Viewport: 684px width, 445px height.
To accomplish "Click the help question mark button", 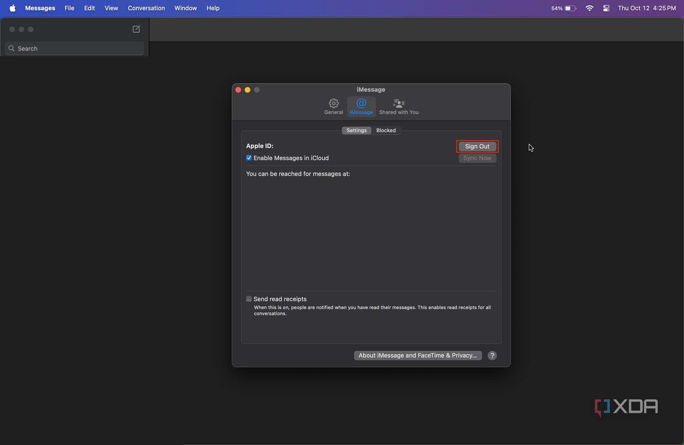I will (x=492, y=355).
